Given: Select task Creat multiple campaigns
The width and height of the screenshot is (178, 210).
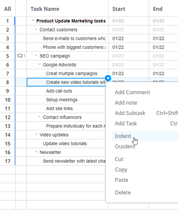Looking at the screenshot, I should (x=72, y=74).
